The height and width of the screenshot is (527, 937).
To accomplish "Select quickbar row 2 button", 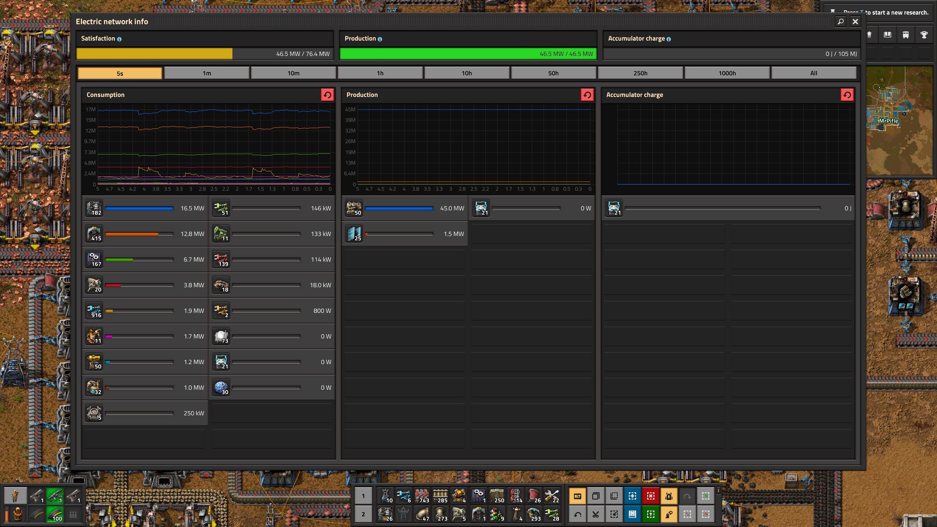I will click(x=363, y=514).
